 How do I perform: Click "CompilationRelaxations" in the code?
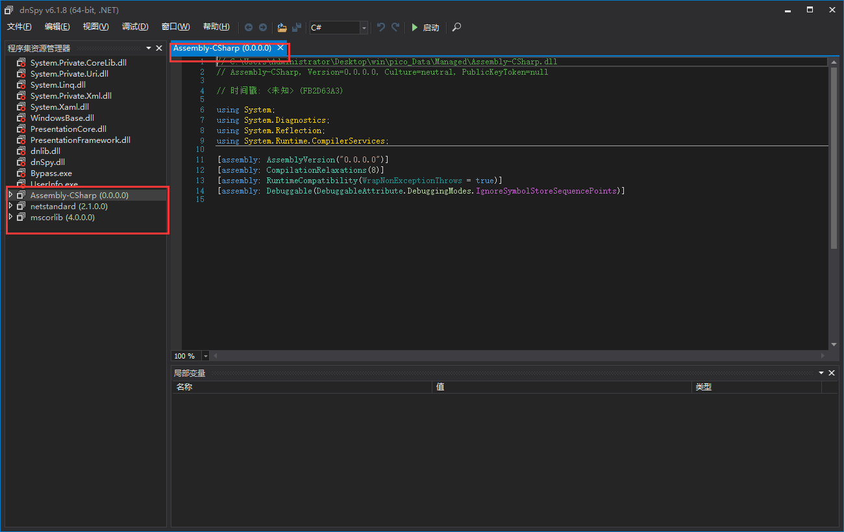[316, 170]
